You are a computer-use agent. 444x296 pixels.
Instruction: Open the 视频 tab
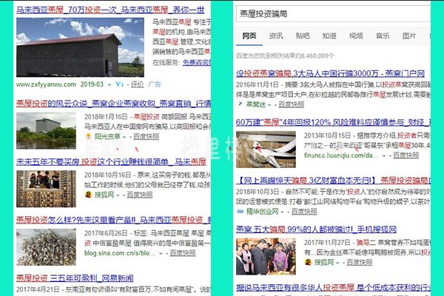click(356, 36)
